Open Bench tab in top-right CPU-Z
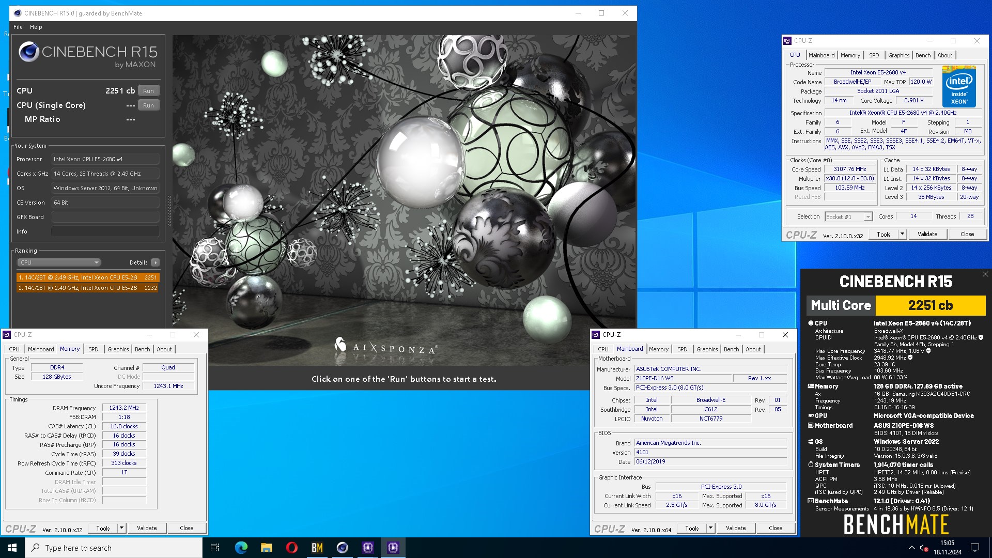The width and height of the screenshot is (992, 558). click(923, 55)
